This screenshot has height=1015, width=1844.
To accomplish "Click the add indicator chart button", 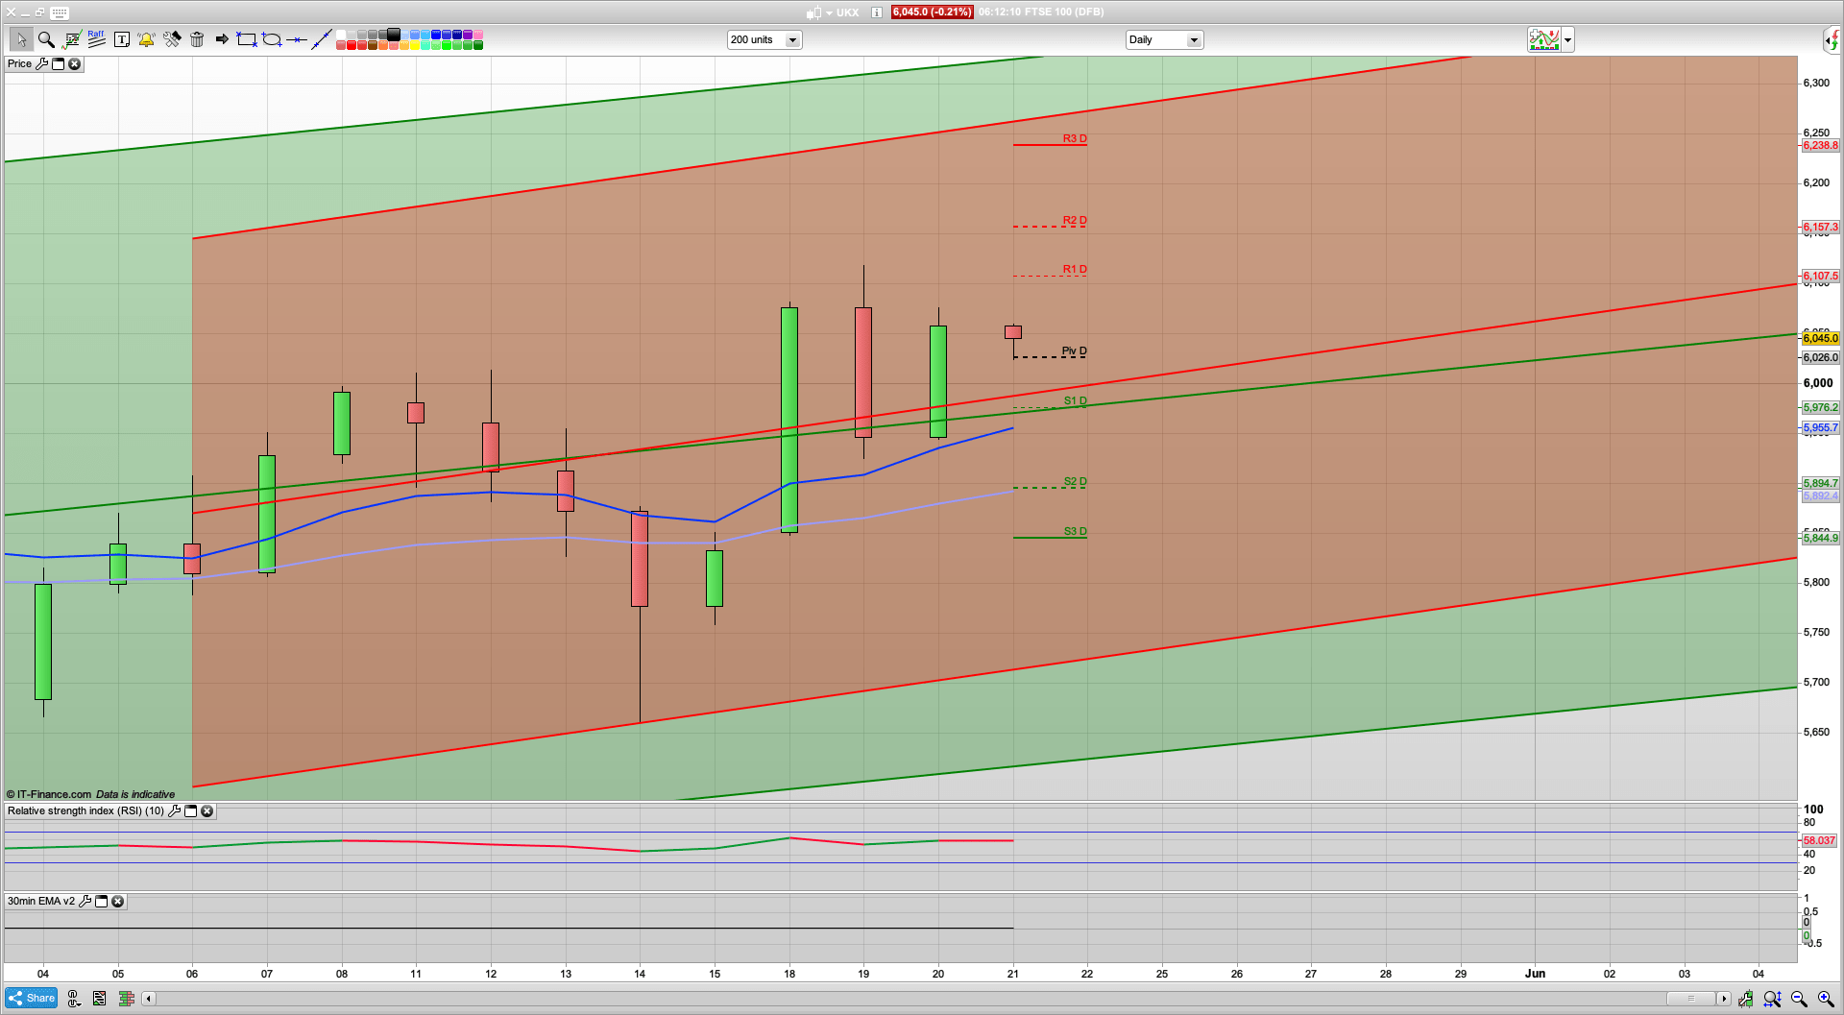I will [x=1544, y=40].
